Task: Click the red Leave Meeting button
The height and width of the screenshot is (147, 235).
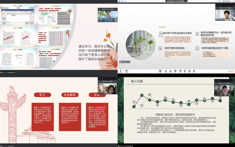Action: click(231, 71)
